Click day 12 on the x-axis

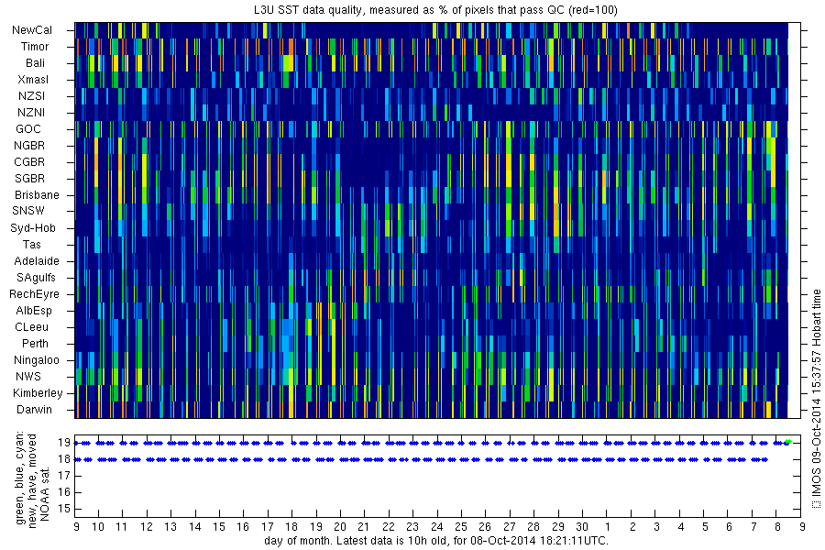click(x=147, y=527)
